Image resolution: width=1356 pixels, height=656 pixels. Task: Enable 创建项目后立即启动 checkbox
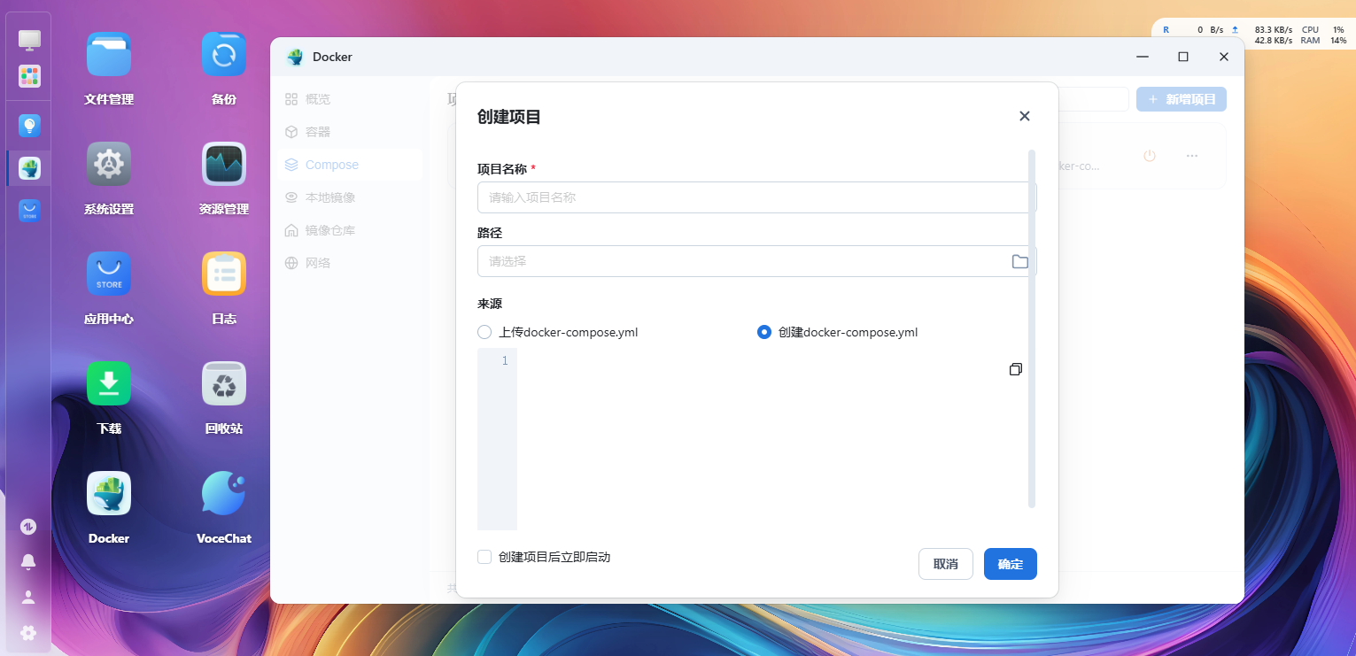(484, 557)
